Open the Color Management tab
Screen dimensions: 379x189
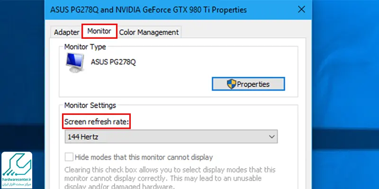(x=149, y=32)
